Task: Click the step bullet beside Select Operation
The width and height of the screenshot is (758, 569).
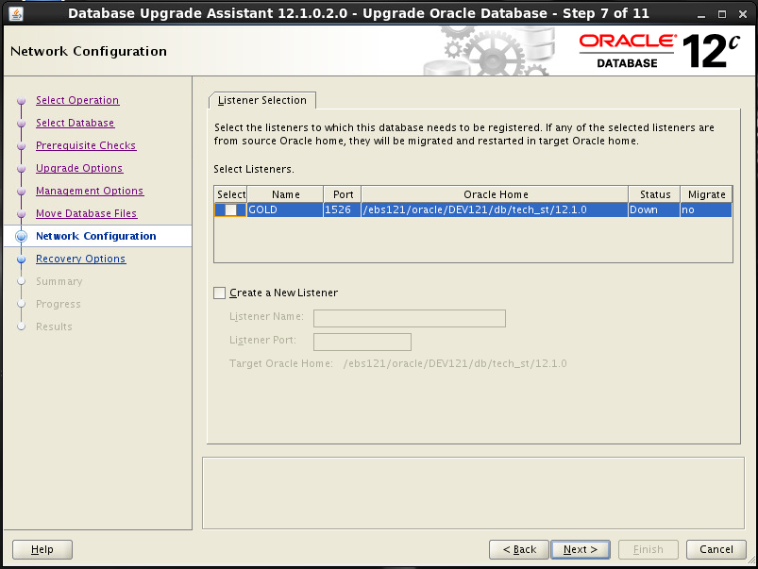Action: (x=21, y=100)
